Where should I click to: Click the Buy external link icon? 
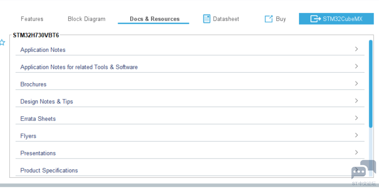268,19
